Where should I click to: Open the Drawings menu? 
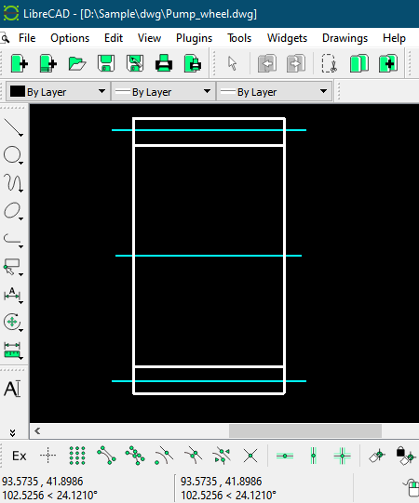[x=345, y=38]
